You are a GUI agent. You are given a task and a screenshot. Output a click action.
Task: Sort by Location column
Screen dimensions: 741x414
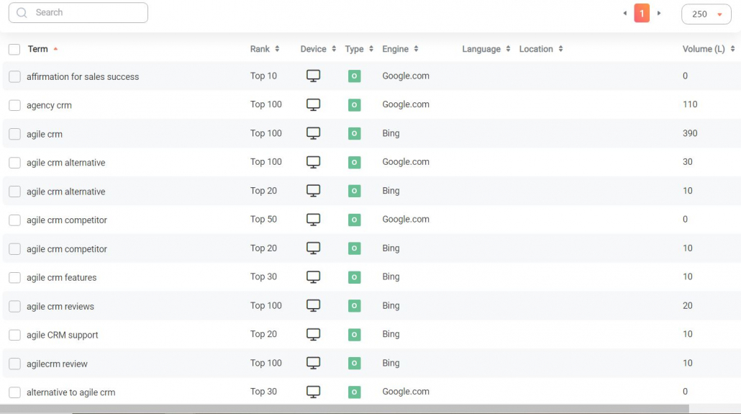(541, 49)
